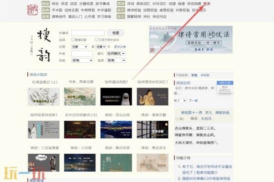The height and width of the screenshot is (182, 274).
Task: Open the 词格校验 tool link
Action: (150, 10)
